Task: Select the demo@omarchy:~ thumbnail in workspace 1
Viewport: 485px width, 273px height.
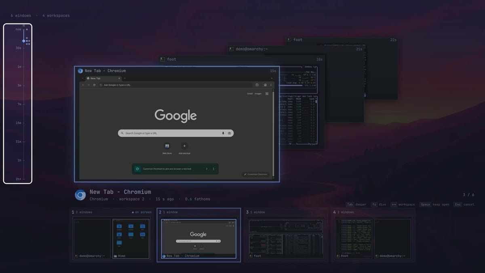Action: tap(92, 239)
